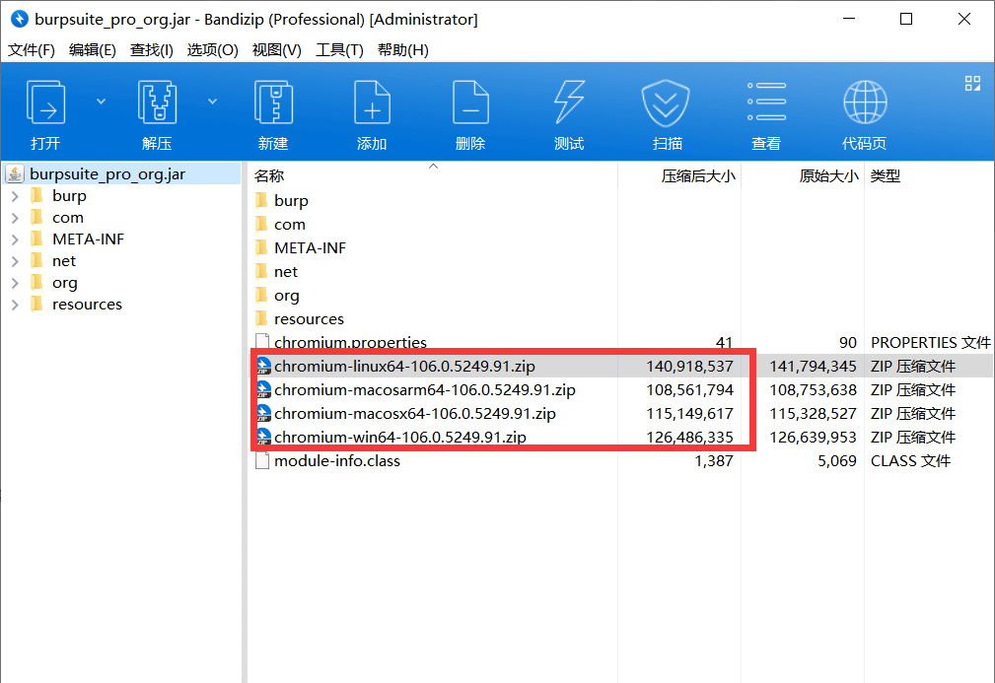Select chromium-macosx64-106.0.5249.91.zip file name
The width and height of the screenshot is (995, 683).
(415, 414)
